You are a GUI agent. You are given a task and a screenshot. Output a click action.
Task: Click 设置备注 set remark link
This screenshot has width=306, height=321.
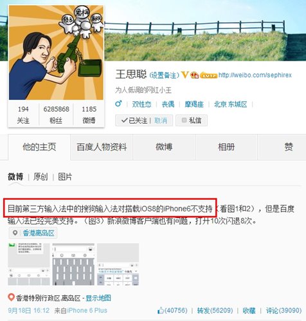[x=164, y=75]
